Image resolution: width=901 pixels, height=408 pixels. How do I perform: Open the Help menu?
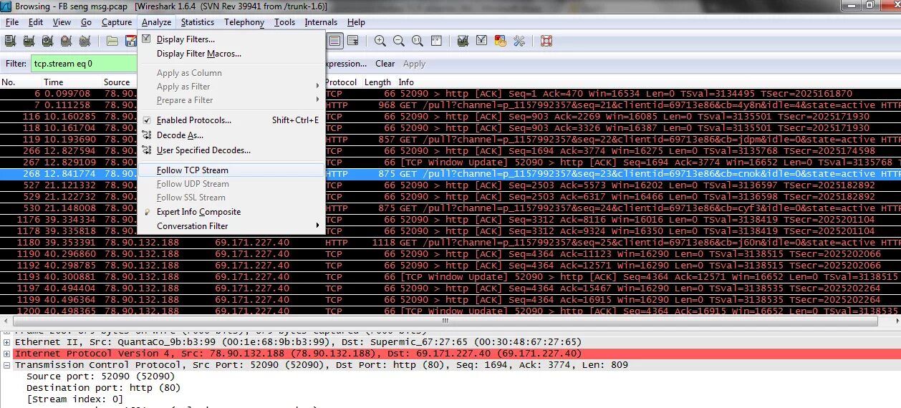pyautogui.click(x=356, y=22)
